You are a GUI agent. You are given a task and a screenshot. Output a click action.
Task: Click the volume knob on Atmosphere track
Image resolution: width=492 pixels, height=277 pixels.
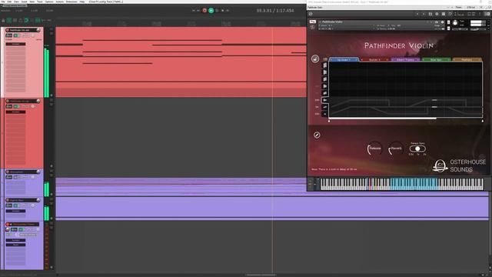[38, 172]
